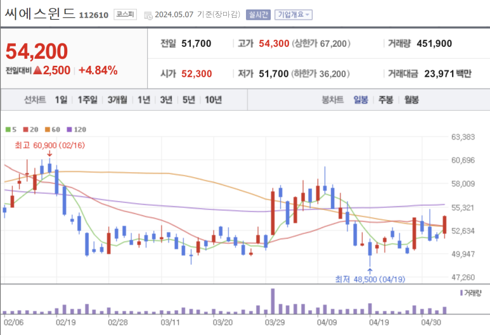This screenshot has height=335, width=490.
Task: Select the 1일 line chart period
Action: click(61, 100)
